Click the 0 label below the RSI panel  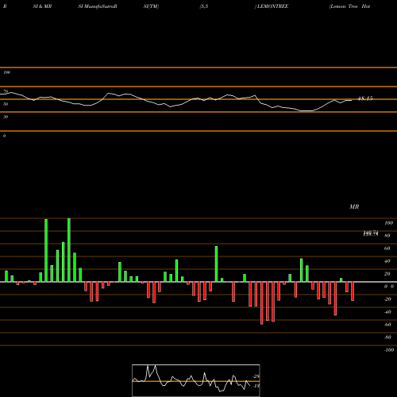[4, 136]
